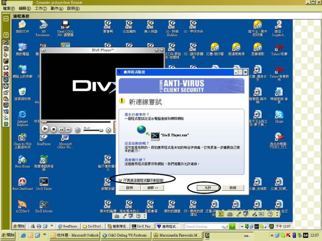322x241 pixels.
Task: Select the Share-to-Web desktop icon
Action: pyautogui.click(x=23, y=141)
